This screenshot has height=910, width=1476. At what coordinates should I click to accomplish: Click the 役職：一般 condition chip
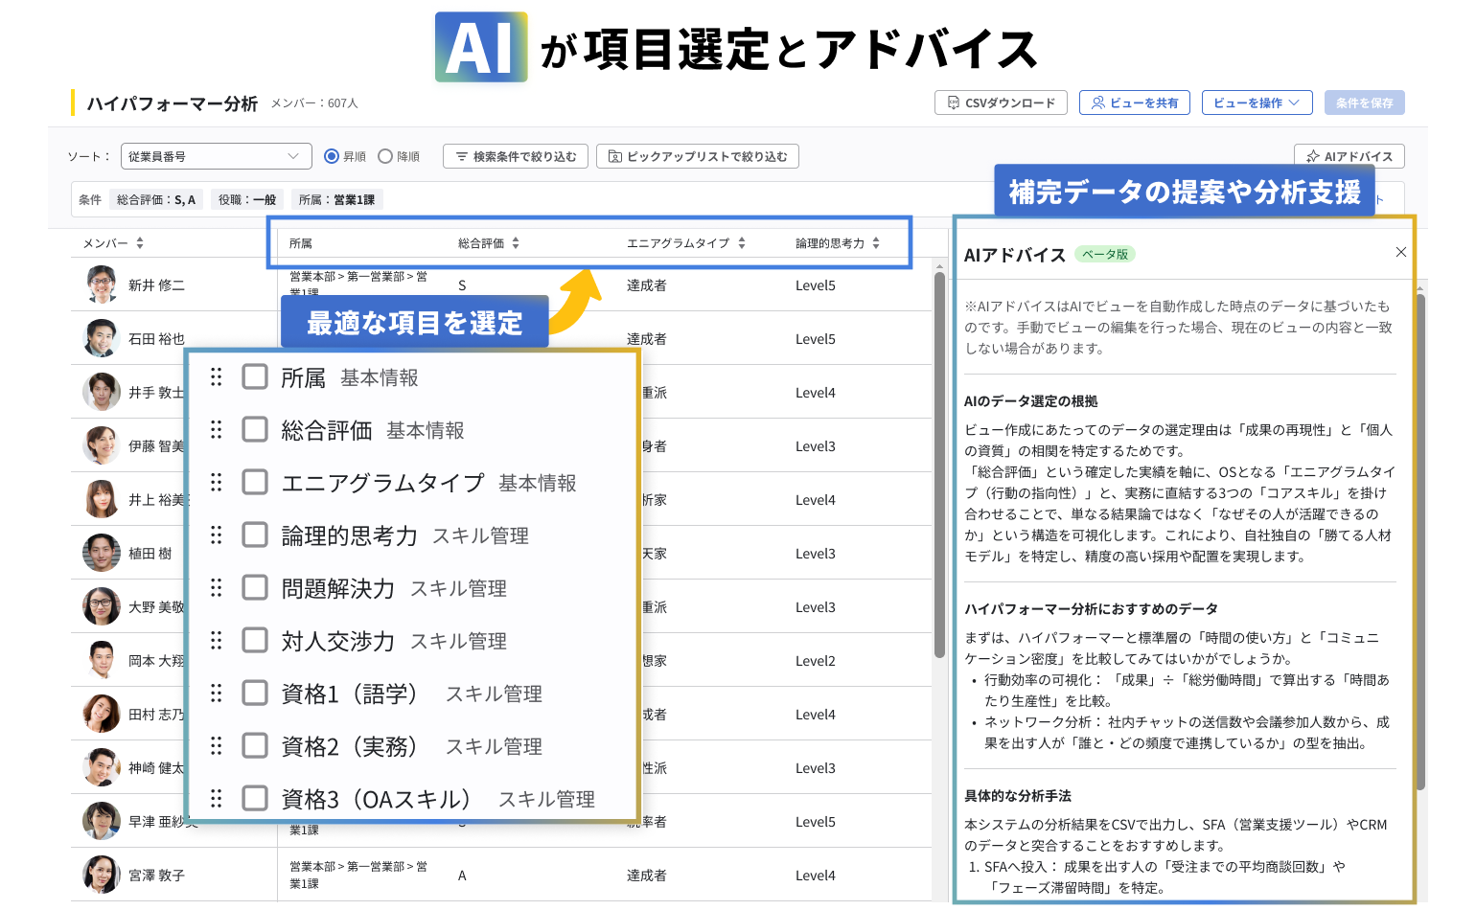click(246, 199)
